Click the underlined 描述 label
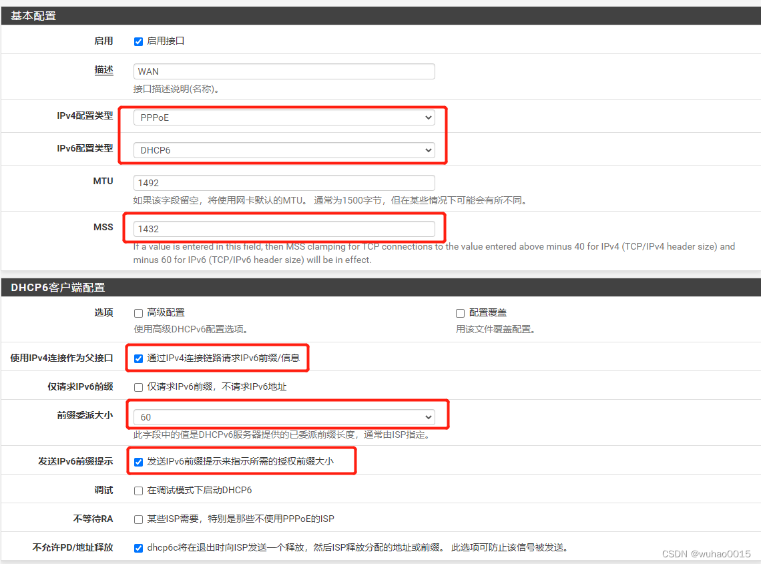 click(x=103, y=70)
